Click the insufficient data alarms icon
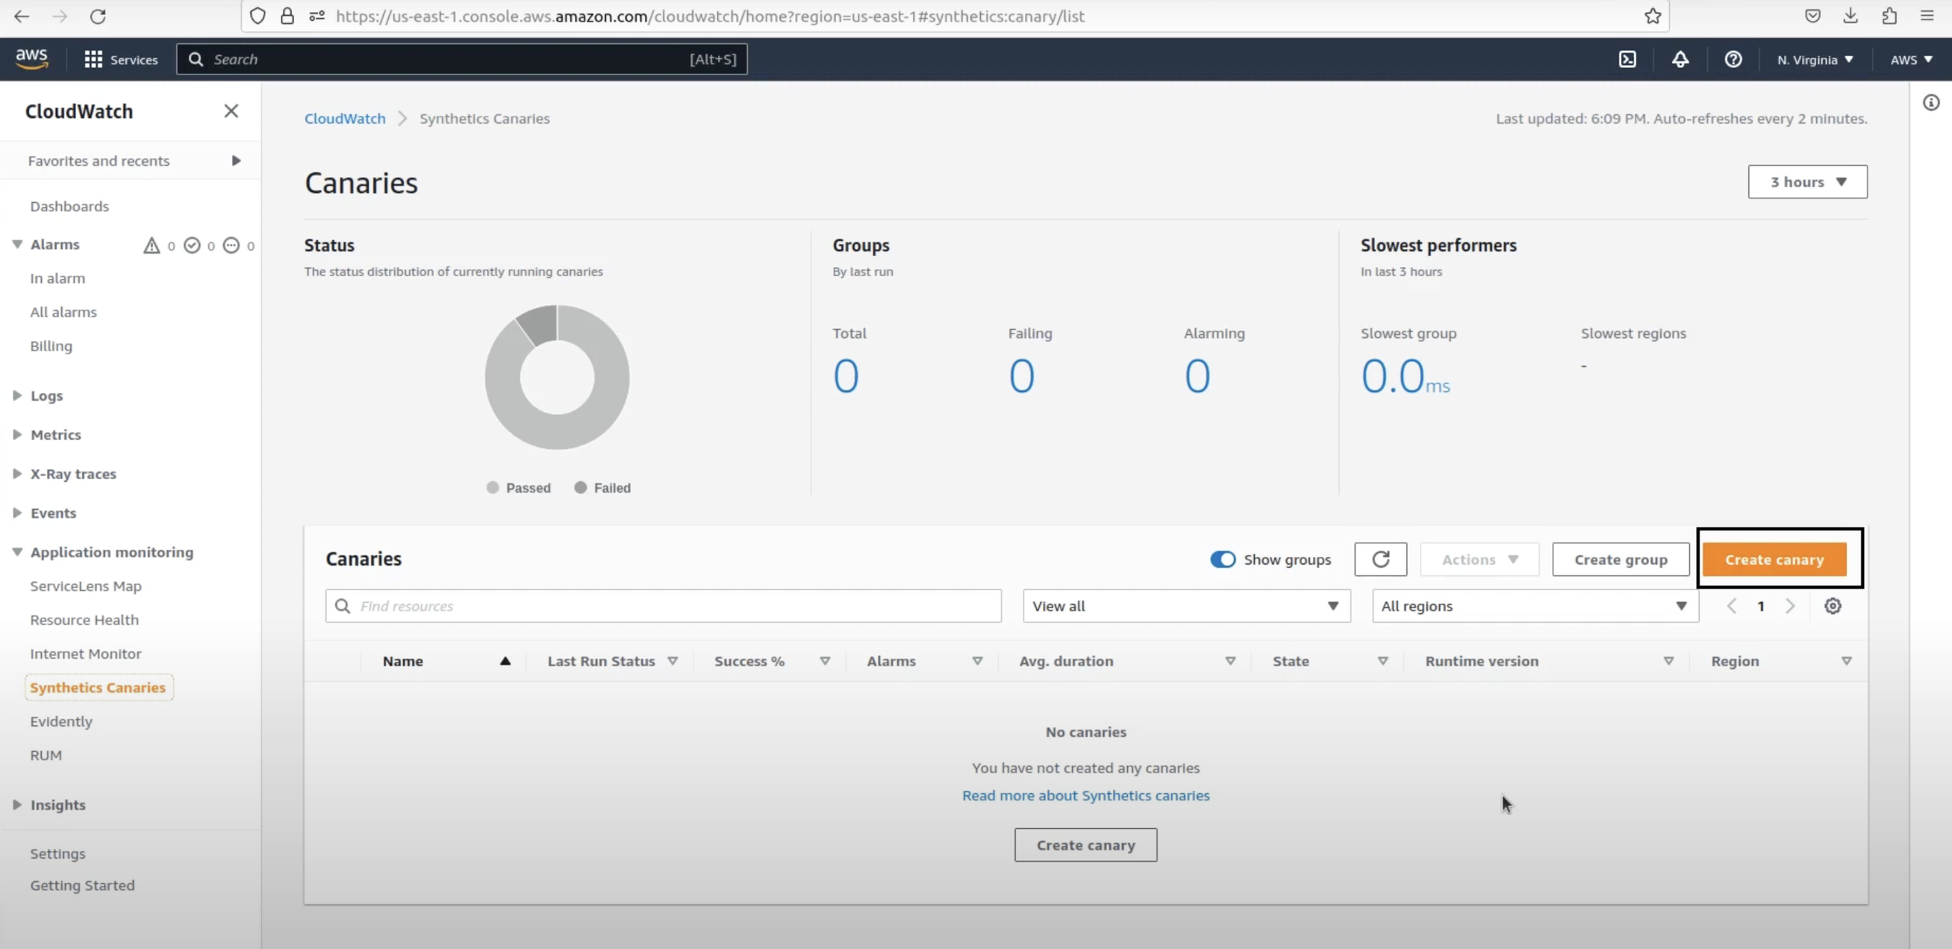 [x=231, y=245]
